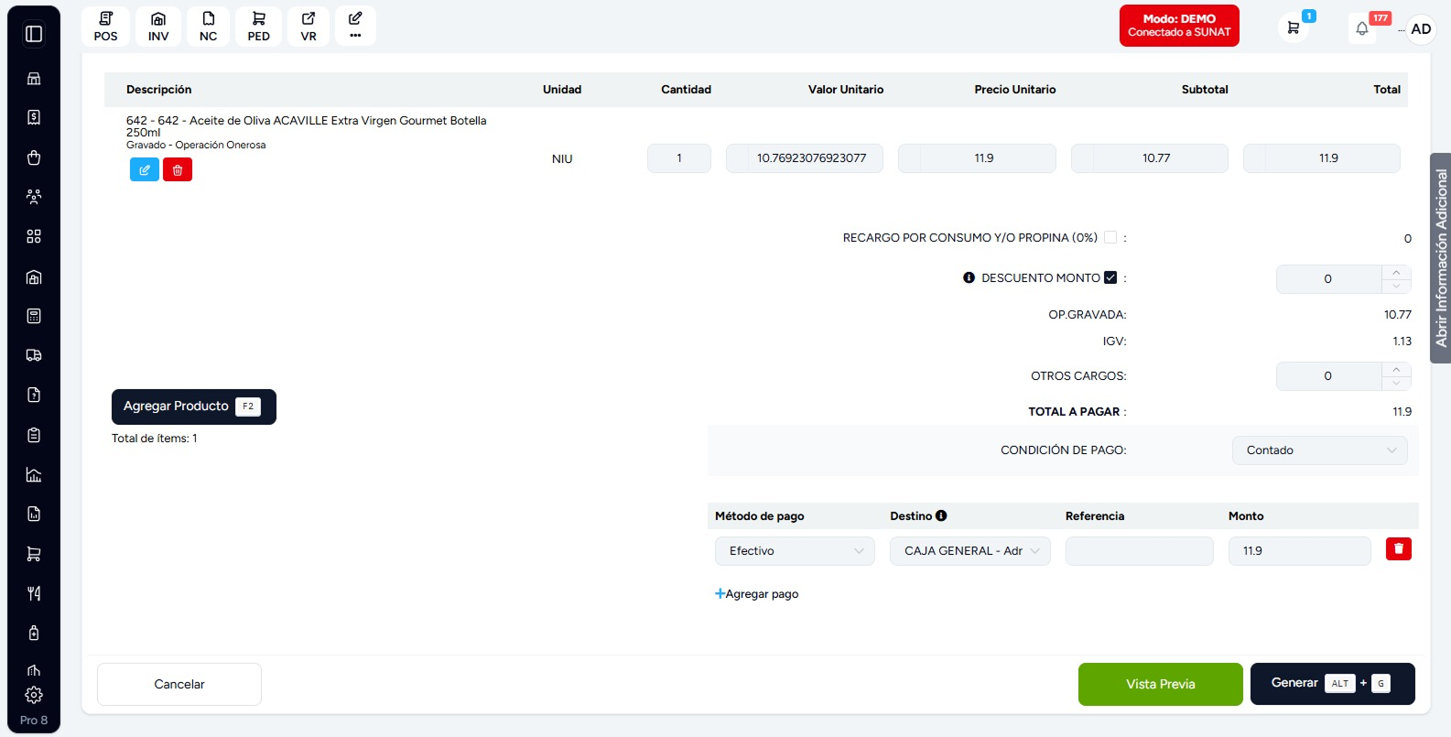Open the NC shortcut in top toolbar

pos(209,27)
